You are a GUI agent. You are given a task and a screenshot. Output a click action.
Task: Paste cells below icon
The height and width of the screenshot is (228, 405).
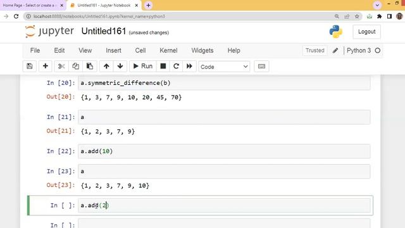tap(90, 66)
